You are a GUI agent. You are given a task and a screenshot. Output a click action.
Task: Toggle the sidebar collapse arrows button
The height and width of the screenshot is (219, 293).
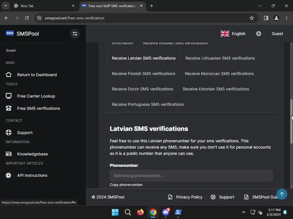pyautogui.click(x=75, y=34)
